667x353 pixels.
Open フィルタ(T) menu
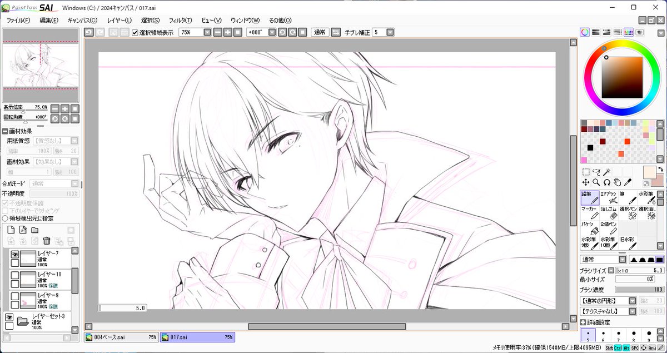[x=180, y=20]
